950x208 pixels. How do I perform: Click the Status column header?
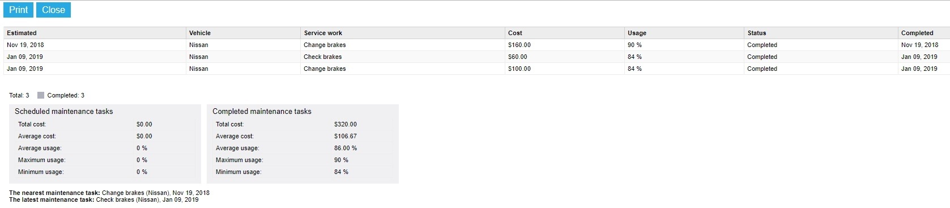click(x=821, y=33)
